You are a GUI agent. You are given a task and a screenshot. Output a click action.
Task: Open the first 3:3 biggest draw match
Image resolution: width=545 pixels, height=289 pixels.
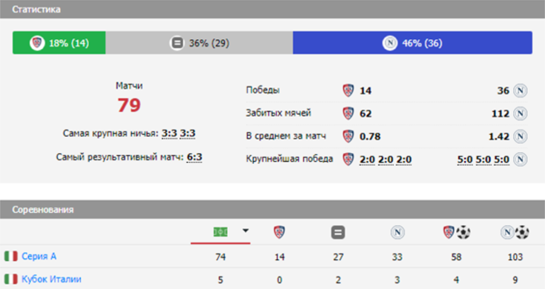pyautogui.click(x=169, y=134)
